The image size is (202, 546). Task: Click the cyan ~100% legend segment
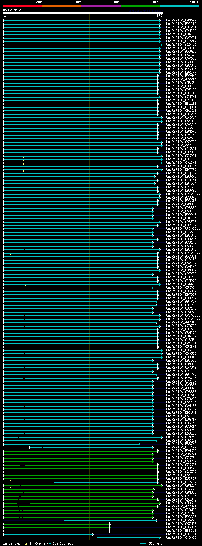[179, 6]
